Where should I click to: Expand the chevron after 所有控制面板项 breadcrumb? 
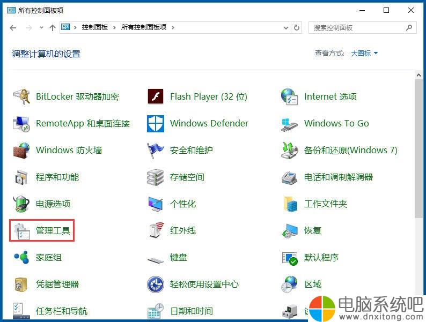pos(173,27)
